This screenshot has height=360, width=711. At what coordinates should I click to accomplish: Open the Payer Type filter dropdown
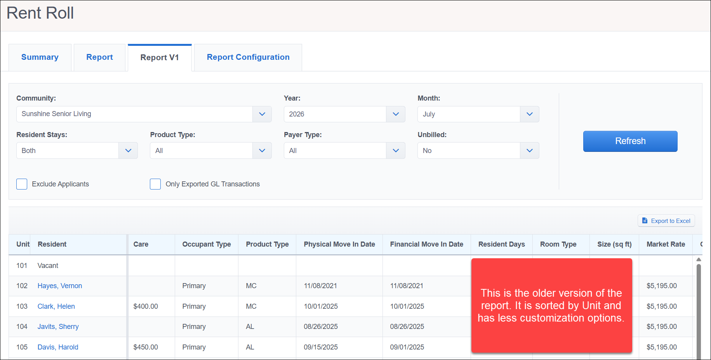pos(344,151)
